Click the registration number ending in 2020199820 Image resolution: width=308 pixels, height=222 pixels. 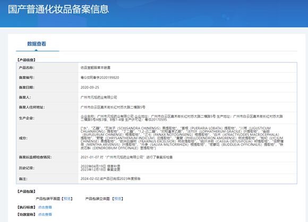click(x=100, y=77)
